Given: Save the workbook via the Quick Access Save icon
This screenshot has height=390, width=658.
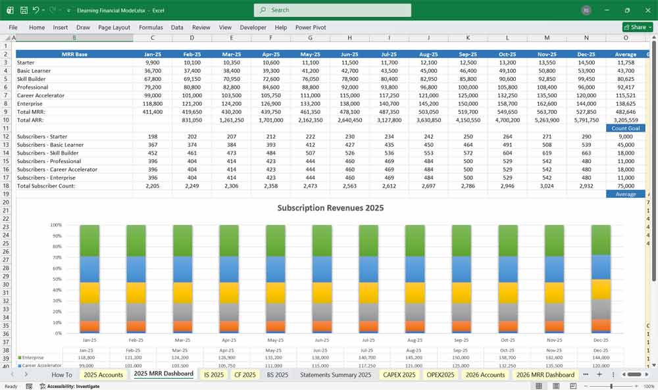Looking at the screenshot, I should tap(24, 10).
